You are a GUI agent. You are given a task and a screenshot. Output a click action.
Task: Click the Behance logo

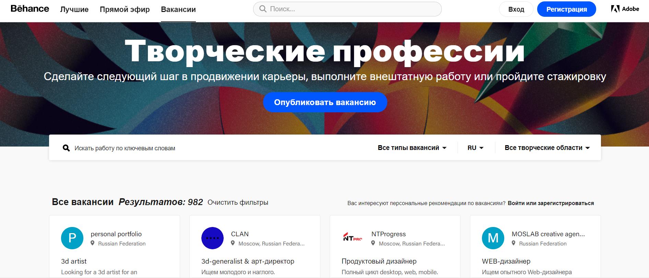pos(30,9)
